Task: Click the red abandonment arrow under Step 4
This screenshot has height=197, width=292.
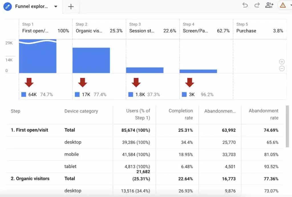Action: click(x=190, y=83)
